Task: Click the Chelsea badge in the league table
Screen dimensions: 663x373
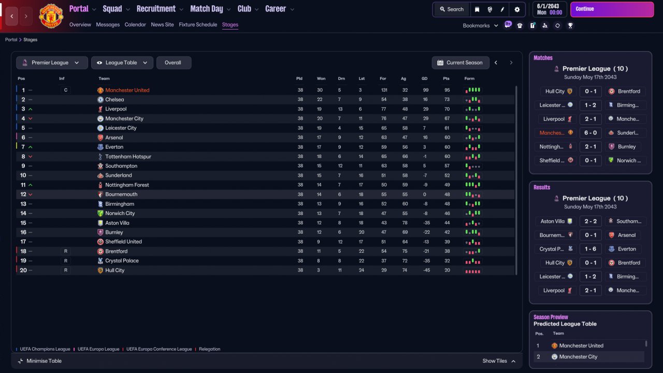Action: tap(100, 99)
